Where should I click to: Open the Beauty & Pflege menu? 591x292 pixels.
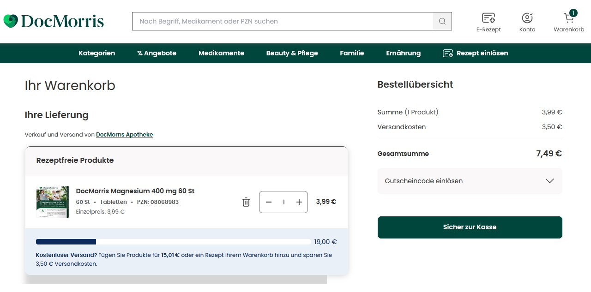(292, 53)
